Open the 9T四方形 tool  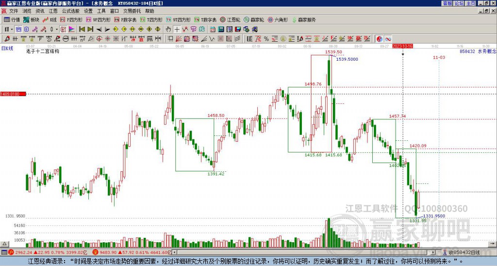pyautogui.click(x=179, y=19)
